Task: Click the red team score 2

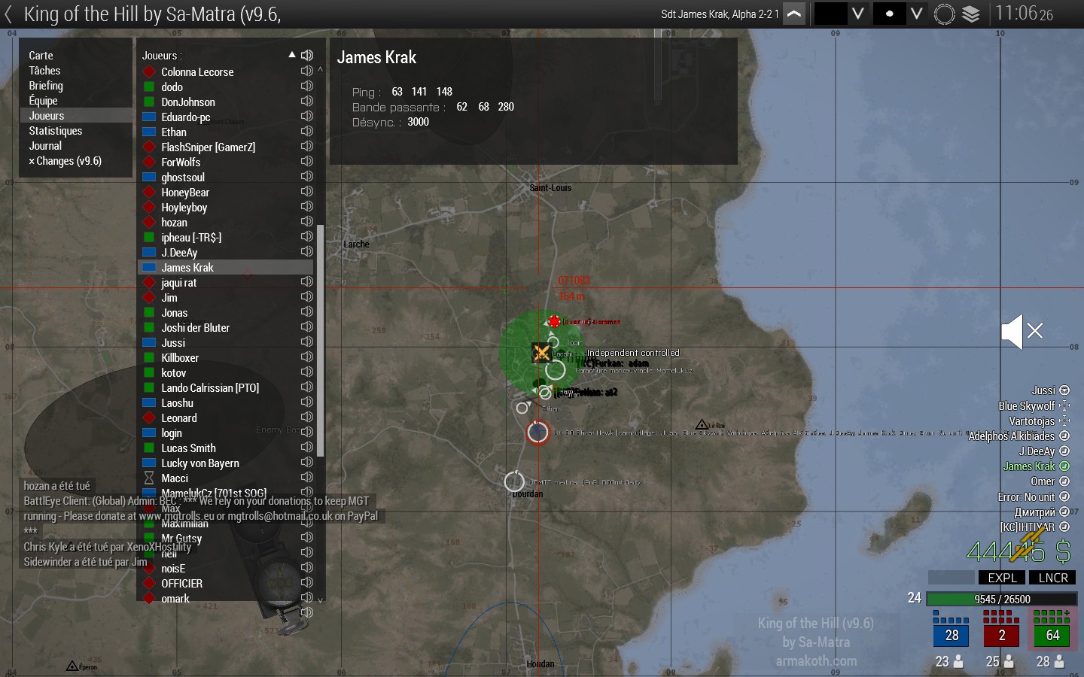Action: pos(1002,636)
